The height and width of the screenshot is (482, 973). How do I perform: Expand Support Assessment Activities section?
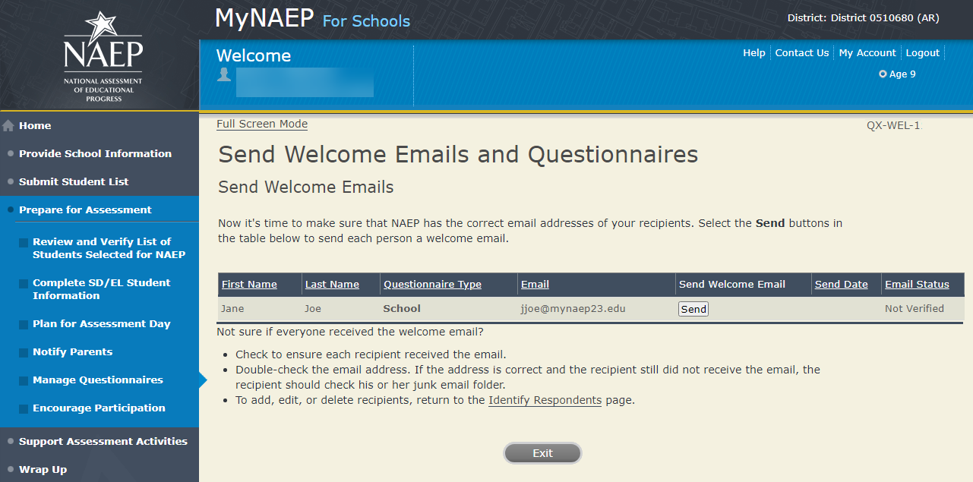click(x=103, y=441)
